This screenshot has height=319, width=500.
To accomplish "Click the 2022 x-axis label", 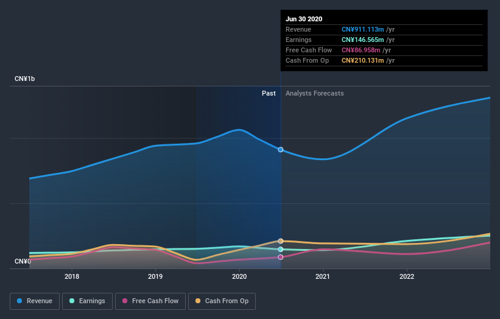I will click(x=407, y=276).
